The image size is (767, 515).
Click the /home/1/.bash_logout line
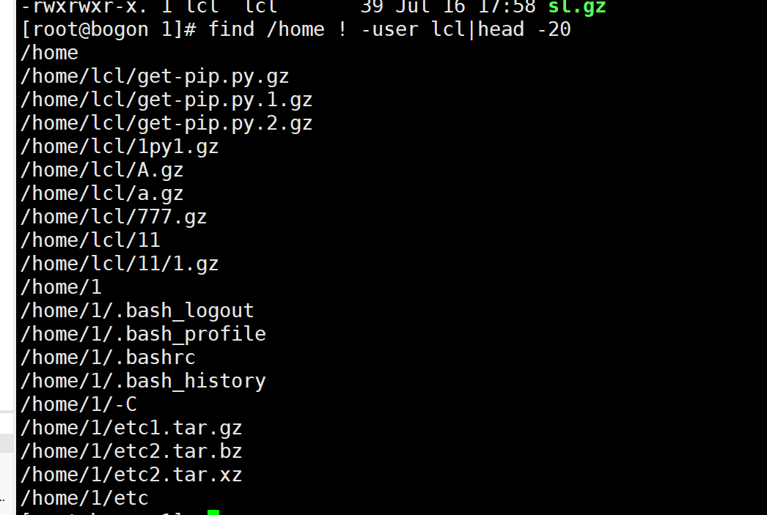(x=137, y=311)
